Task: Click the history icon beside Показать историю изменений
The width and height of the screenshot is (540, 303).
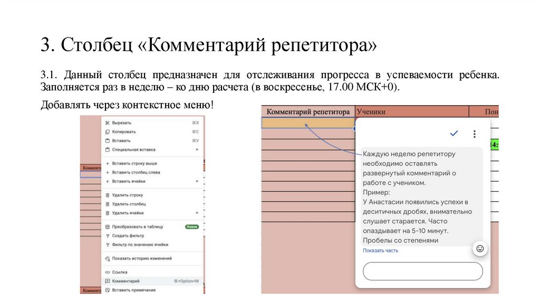Action: [x=108, y=259]
